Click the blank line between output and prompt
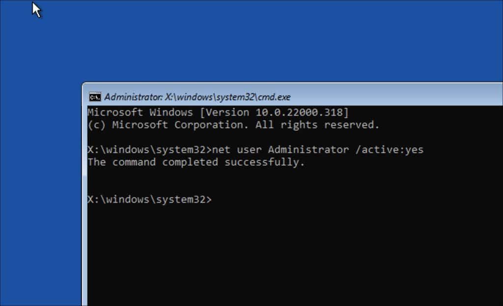The height and width of the screenshot is (306, 503). click(x=196, y=180)
